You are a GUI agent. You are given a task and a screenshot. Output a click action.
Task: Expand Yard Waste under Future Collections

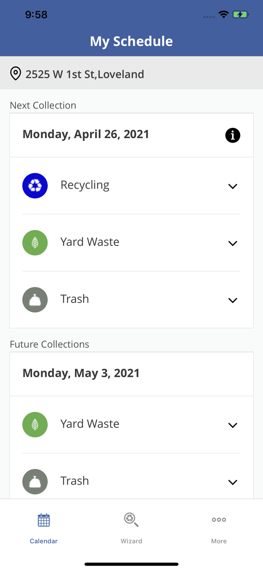coord(233,425)
